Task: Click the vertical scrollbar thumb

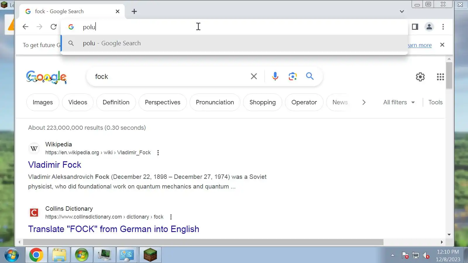Action: [x=449, y=75]
